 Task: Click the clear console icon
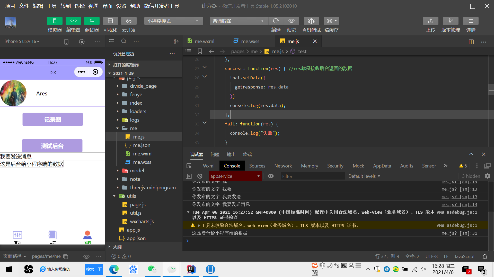pyautogui.click(x=200, y=176)
